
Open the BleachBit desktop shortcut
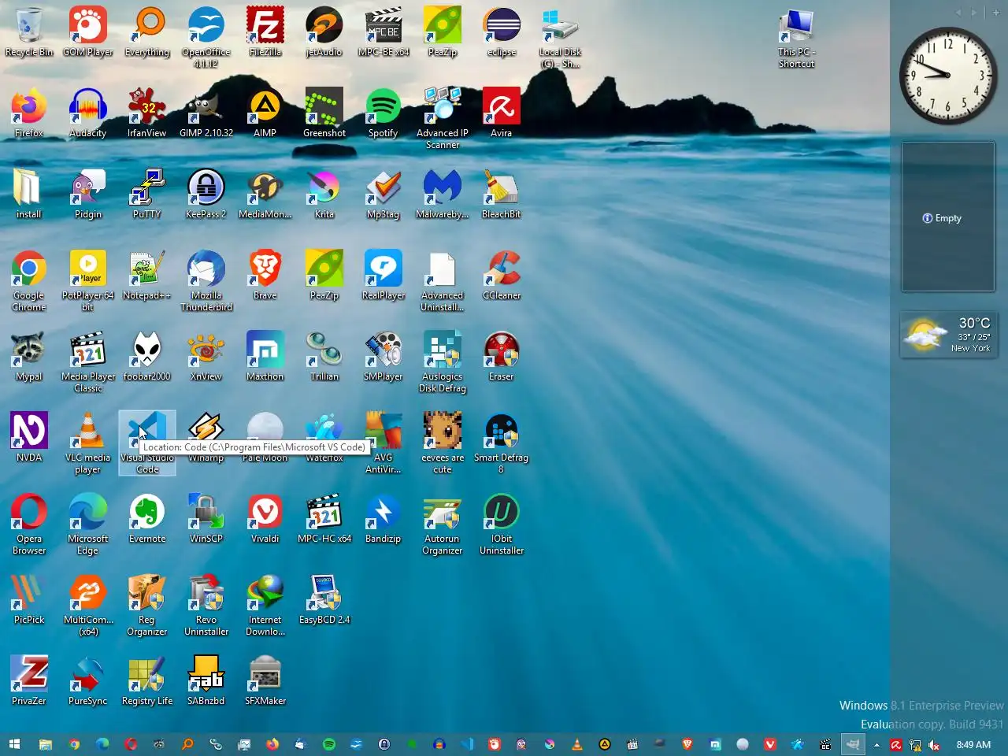point(502,195)
